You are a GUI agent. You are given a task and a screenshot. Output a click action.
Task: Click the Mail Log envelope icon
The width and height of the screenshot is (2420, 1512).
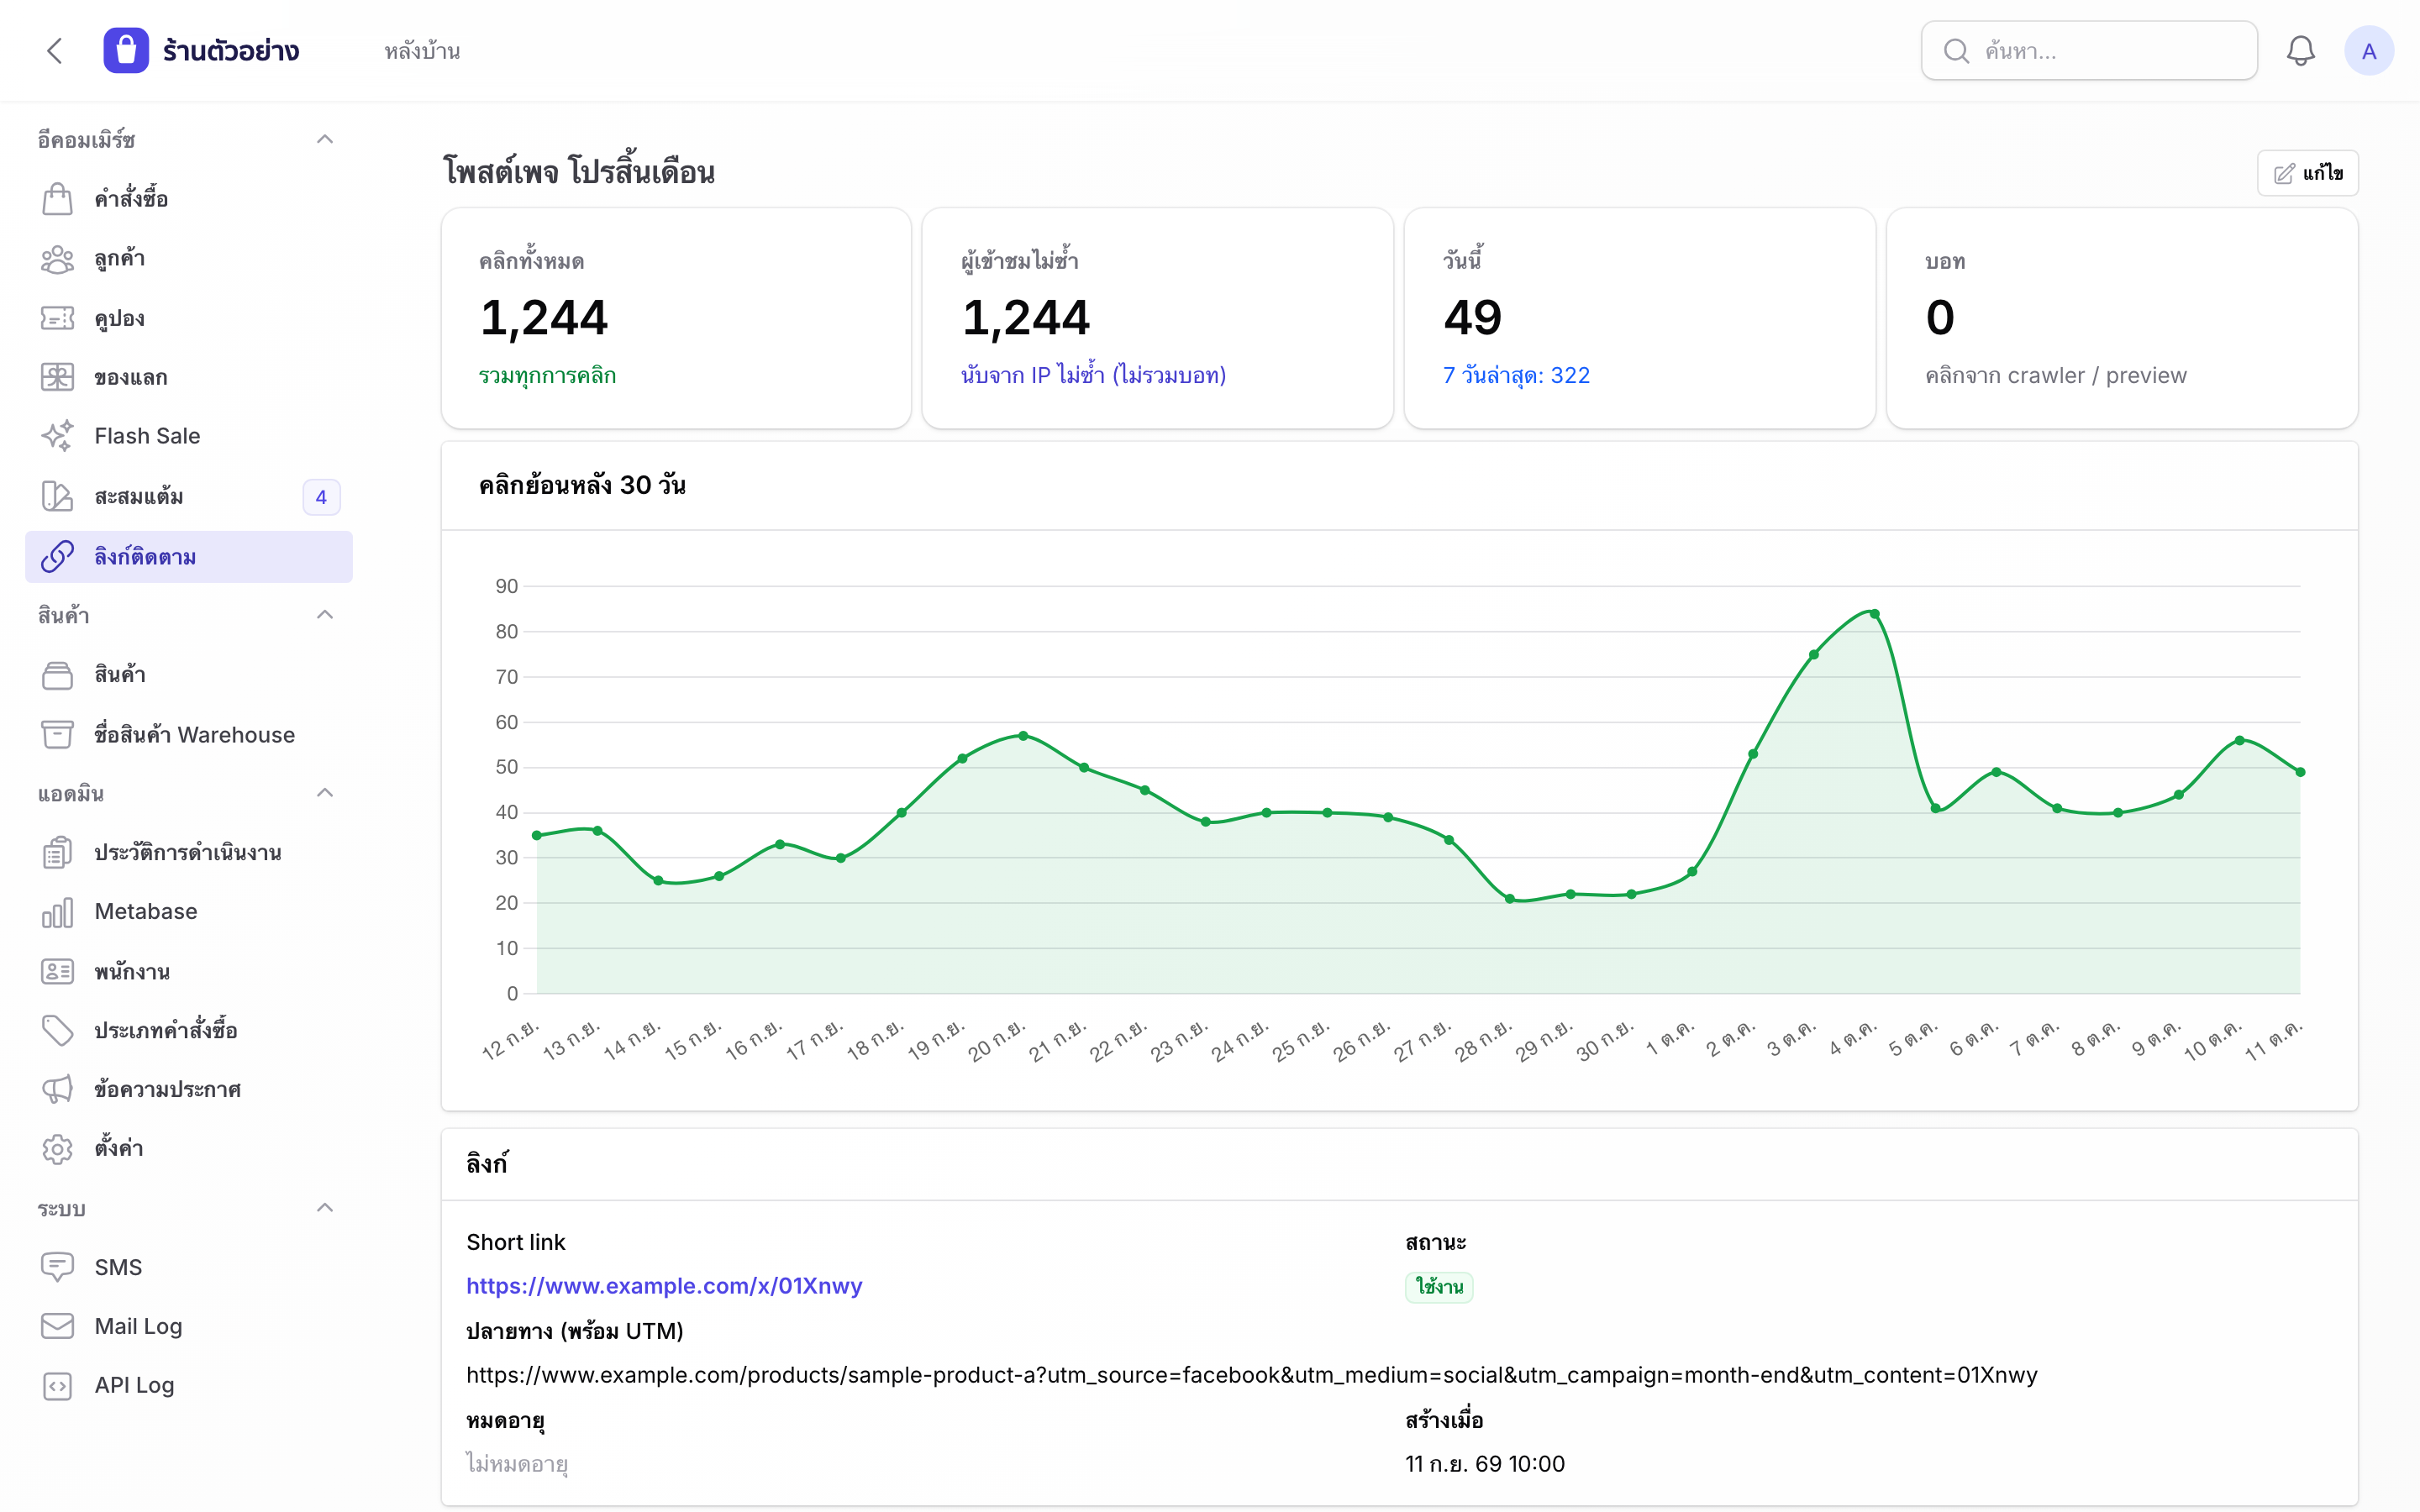tap(58, 1326)
